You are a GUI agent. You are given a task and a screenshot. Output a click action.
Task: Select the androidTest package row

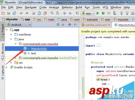tap(42, 58)
